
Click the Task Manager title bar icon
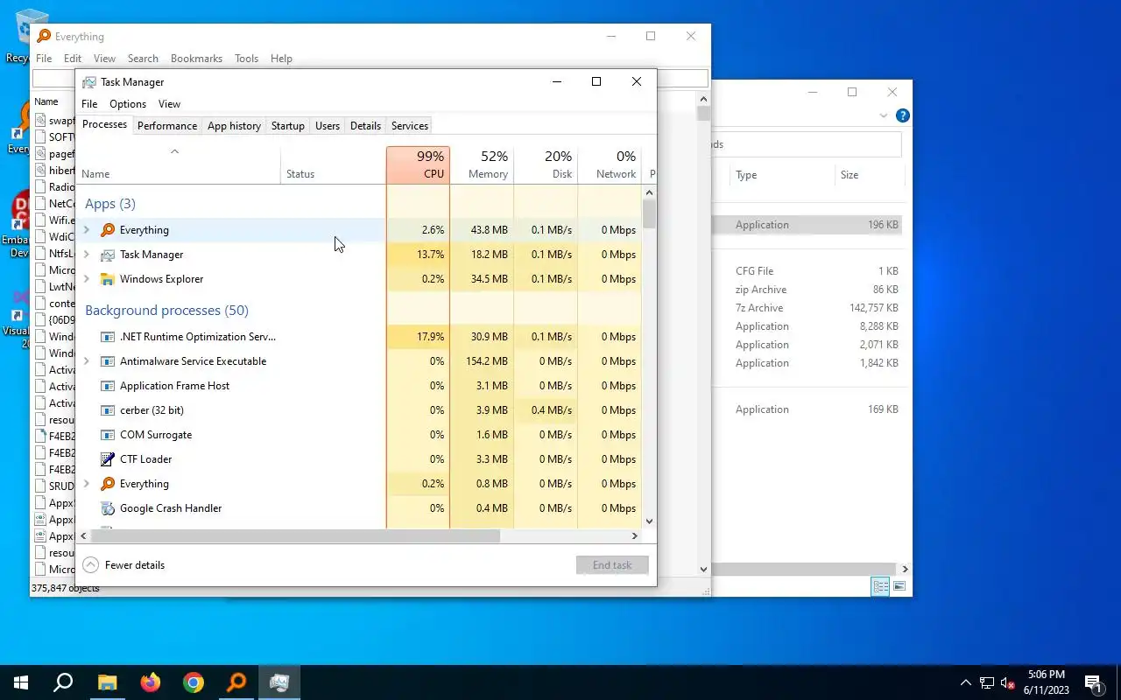pyautogui.click(x=88, y=82)
